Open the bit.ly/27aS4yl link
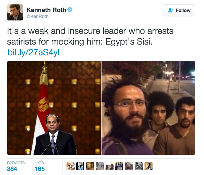The height and width of the screenshot is (175, 204). tap(33, 53)
